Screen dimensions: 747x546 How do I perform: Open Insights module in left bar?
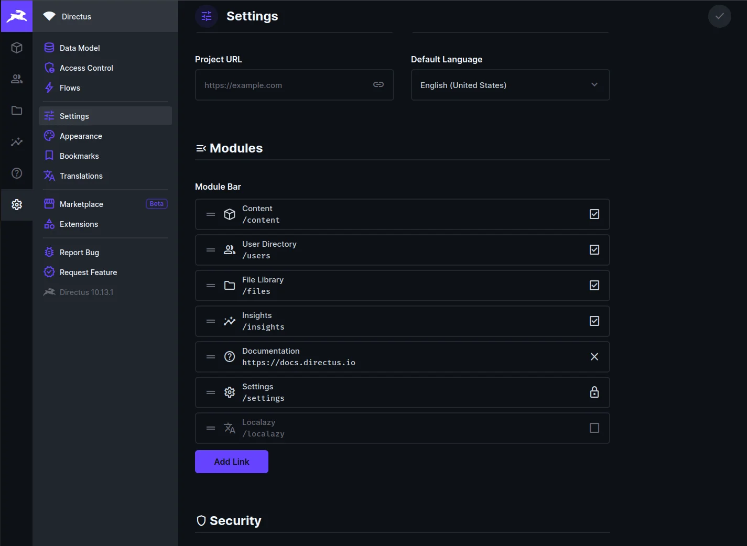pos(17,142)
